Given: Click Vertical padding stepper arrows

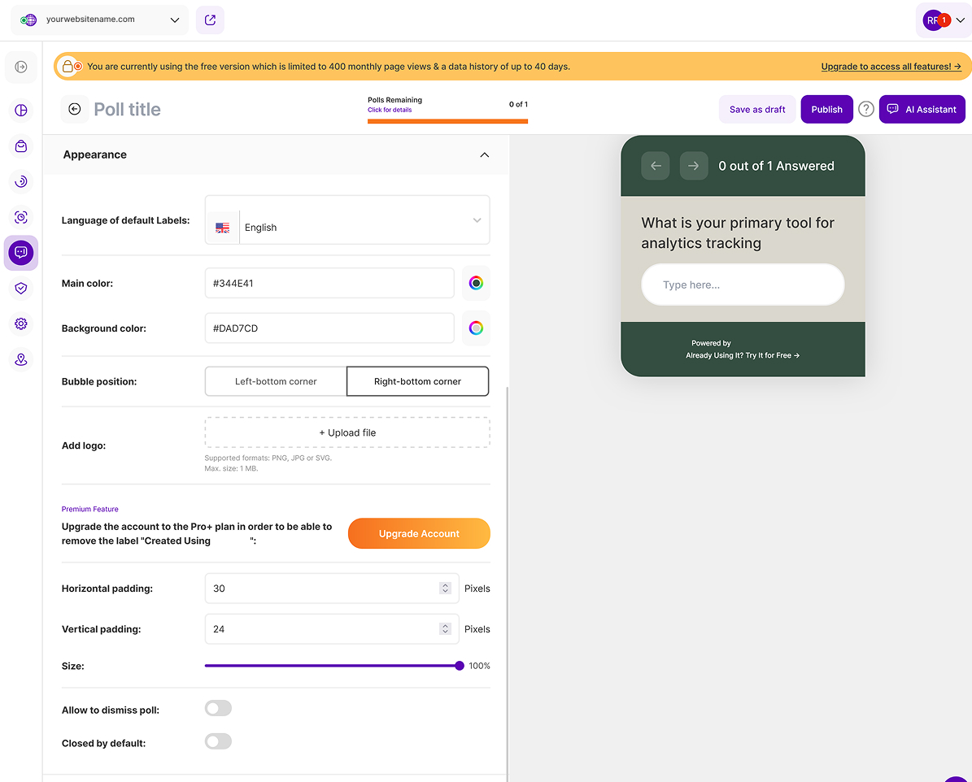Looking at the screenshot, I should [445, 629].
